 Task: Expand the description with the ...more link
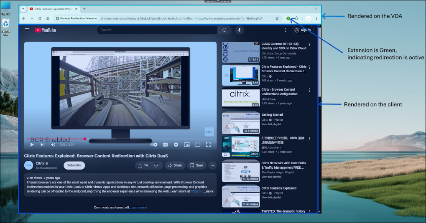tap(209, 191)
